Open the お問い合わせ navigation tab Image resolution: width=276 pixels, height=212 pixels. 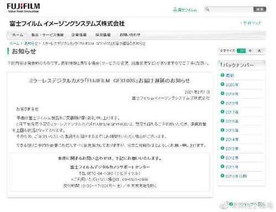click(x=130, y=35)
